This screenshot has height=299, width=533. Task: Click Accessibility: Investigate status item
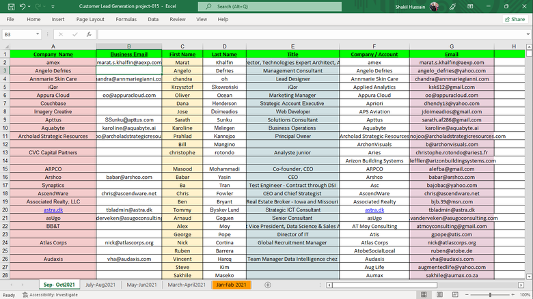click(x=51, y=295)
